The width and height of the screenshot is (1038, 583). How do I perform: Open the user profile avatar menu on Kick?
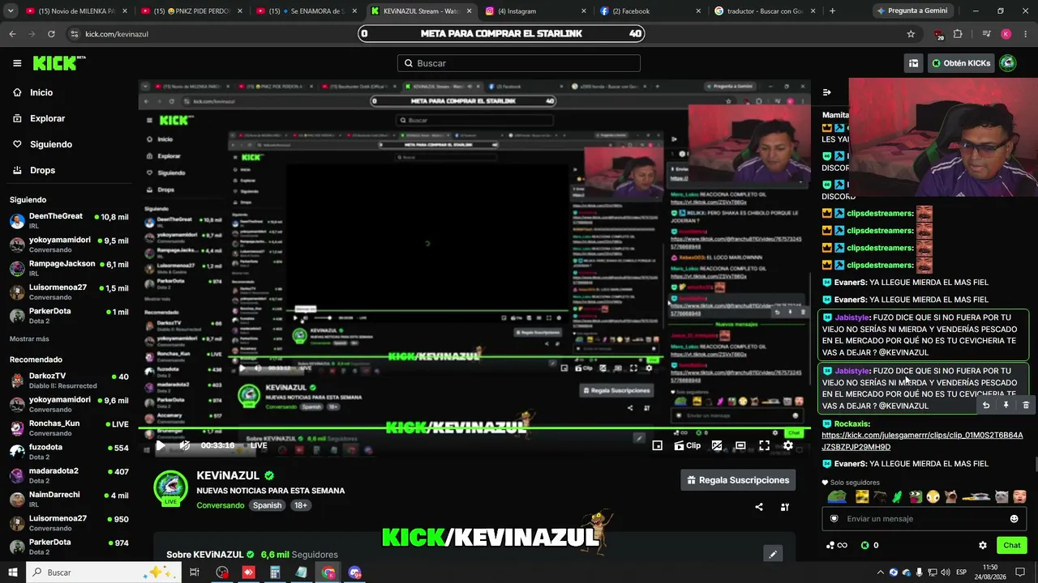point(1008,63)
